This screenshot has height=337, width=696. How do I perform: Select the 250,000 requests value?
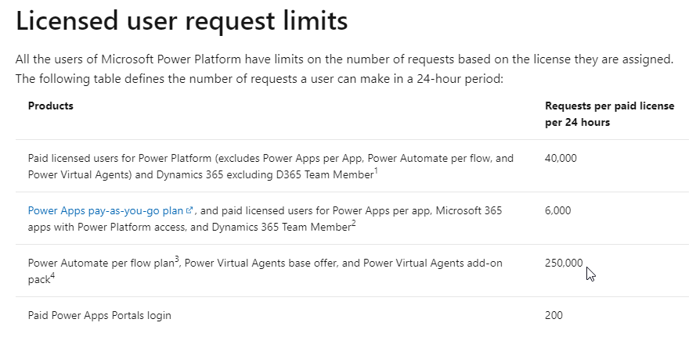click(564, 263)
